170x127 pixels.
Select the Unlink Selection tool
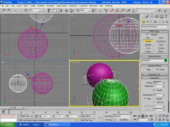click(x=21, y=11)
